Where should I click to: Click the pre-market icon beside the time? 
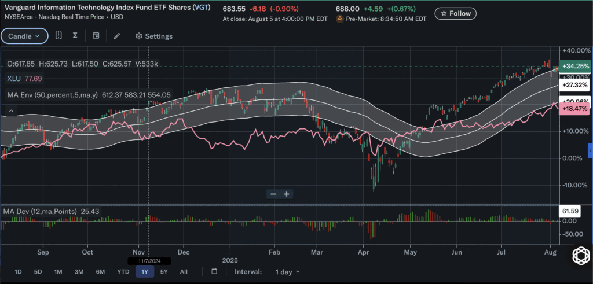339,19
